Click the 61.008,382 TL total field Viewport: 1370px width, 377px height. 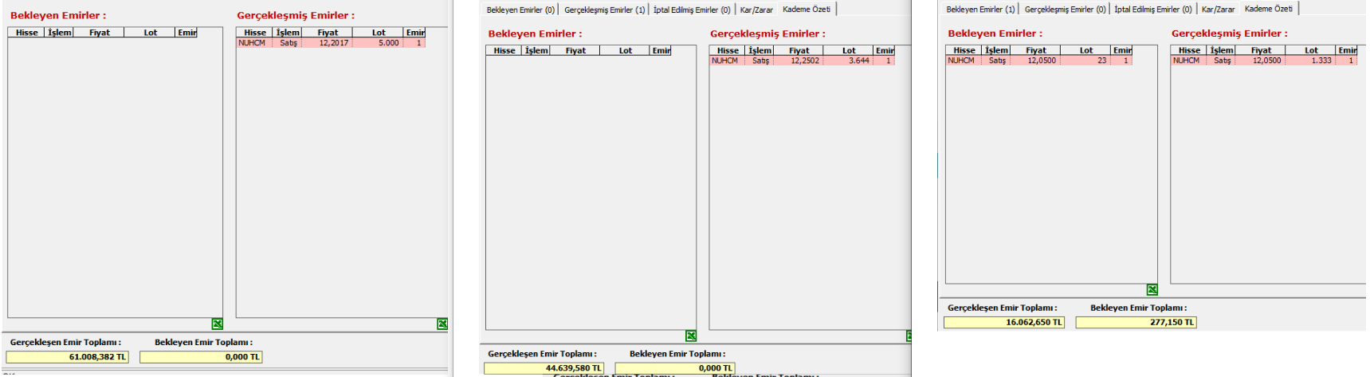click(68, 357)
